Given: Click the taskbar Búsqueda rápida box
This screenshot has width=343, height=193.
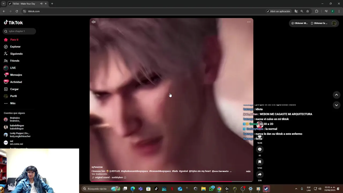Looking at the screenshot, I should pyautogui.click(x=101, y=189).
